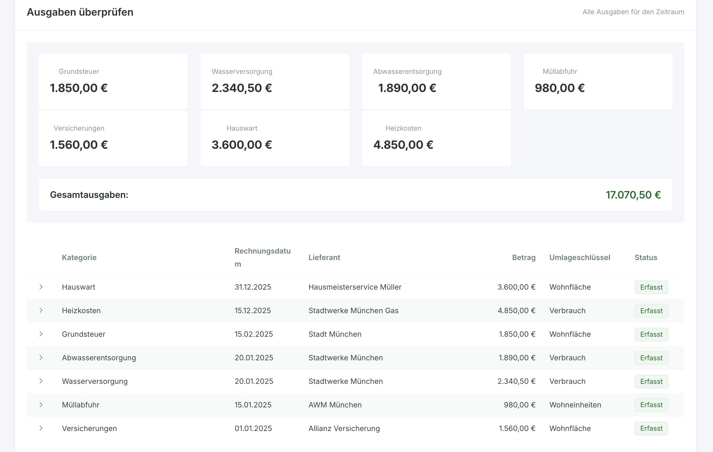Expand the Wasserversorgung table row
Viewport: 713px width, 452px height.
(x=41, y=381)
